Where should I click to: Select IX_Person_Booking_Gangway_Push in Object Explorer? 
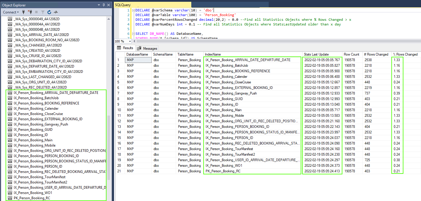click(x=41, y=124)
